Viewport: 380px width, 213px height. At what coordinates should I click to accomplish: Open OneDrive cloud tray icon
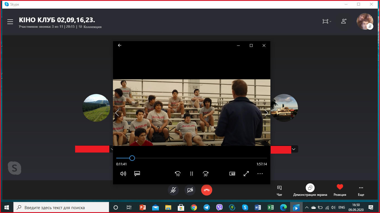[x=314, y=207]
